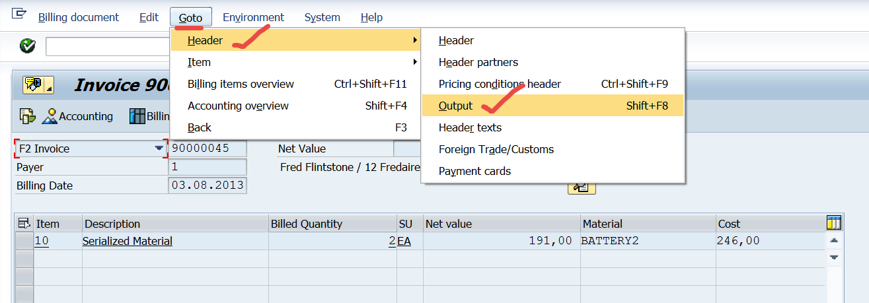This screenshot has width=869, height=303.
Task: Click the SAP window menu icon
Action: coord(19,14)
